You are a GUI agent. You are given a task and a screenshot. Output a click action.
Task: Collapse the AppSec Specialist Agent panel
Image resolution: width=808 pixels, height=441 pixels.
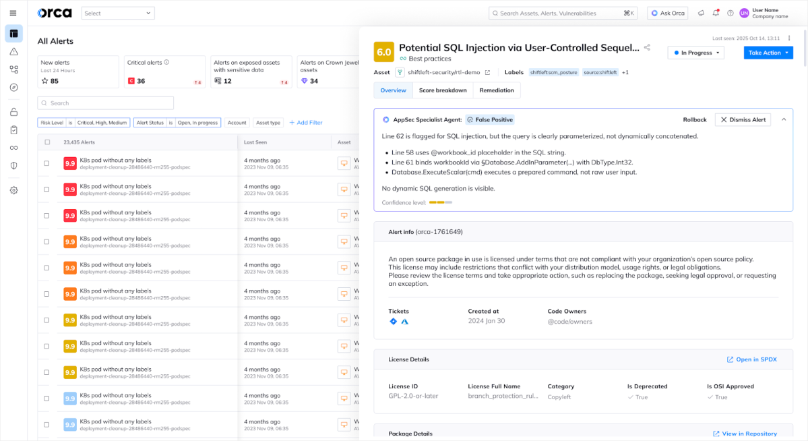point(784,119)
